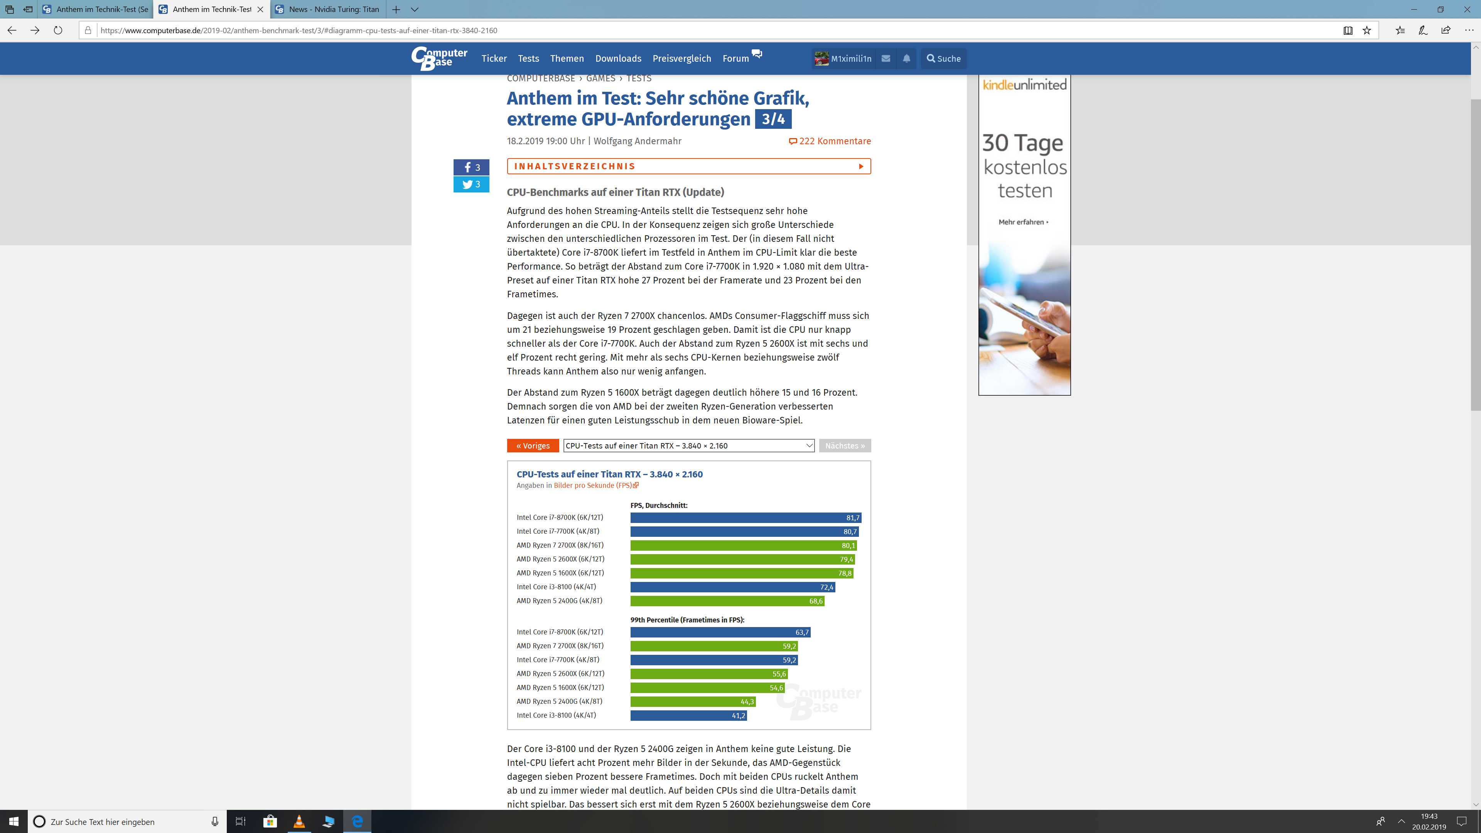
Task: Click the Suche search button
Action: tap(943, 59)
